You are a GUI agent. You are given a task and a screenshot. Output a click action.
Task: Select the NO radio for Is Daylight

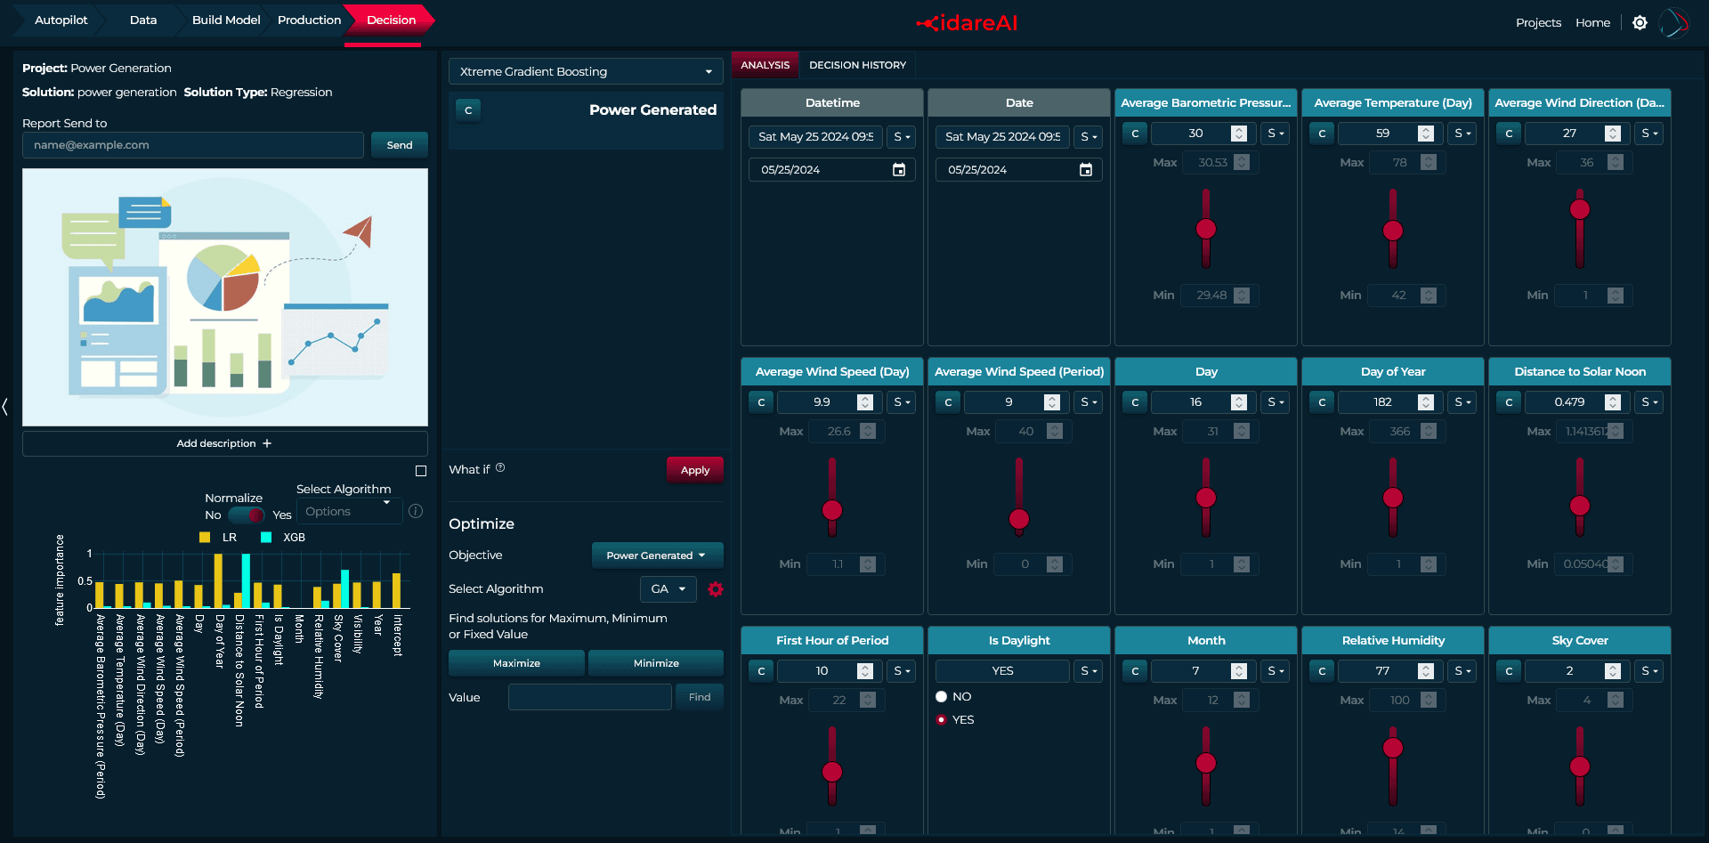click(942, 697)
